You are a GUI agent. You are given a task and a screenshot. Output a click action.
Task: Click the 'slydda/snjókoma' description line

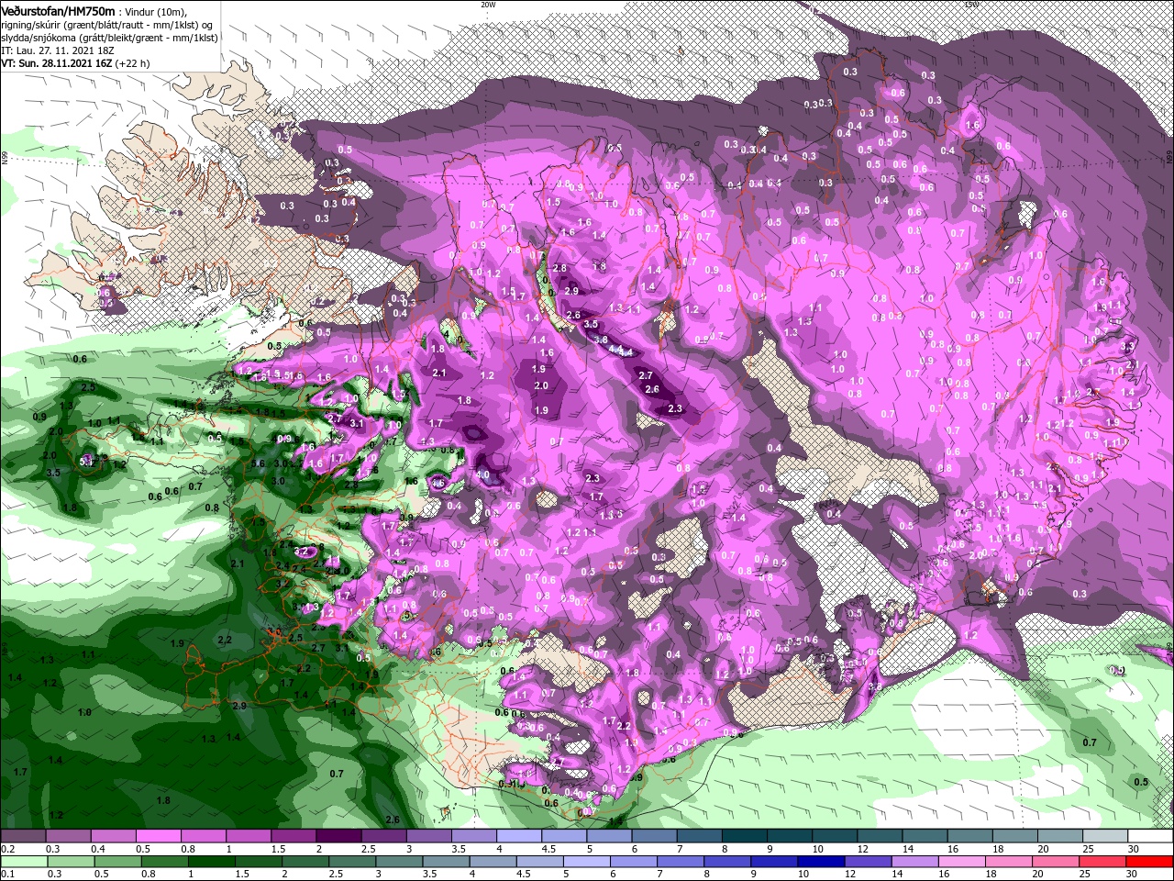[109, 38]
